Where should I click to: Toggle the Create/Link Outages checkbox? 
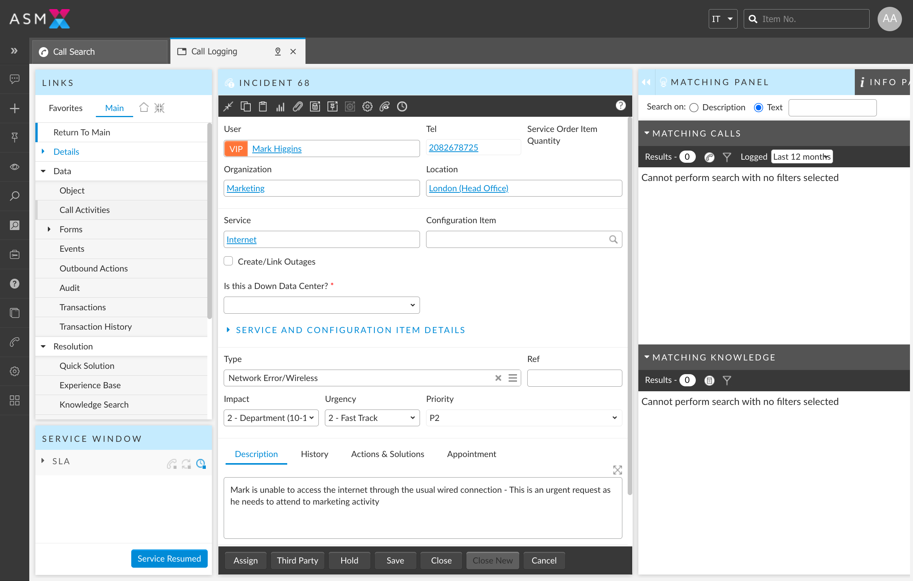click(229, 260)
